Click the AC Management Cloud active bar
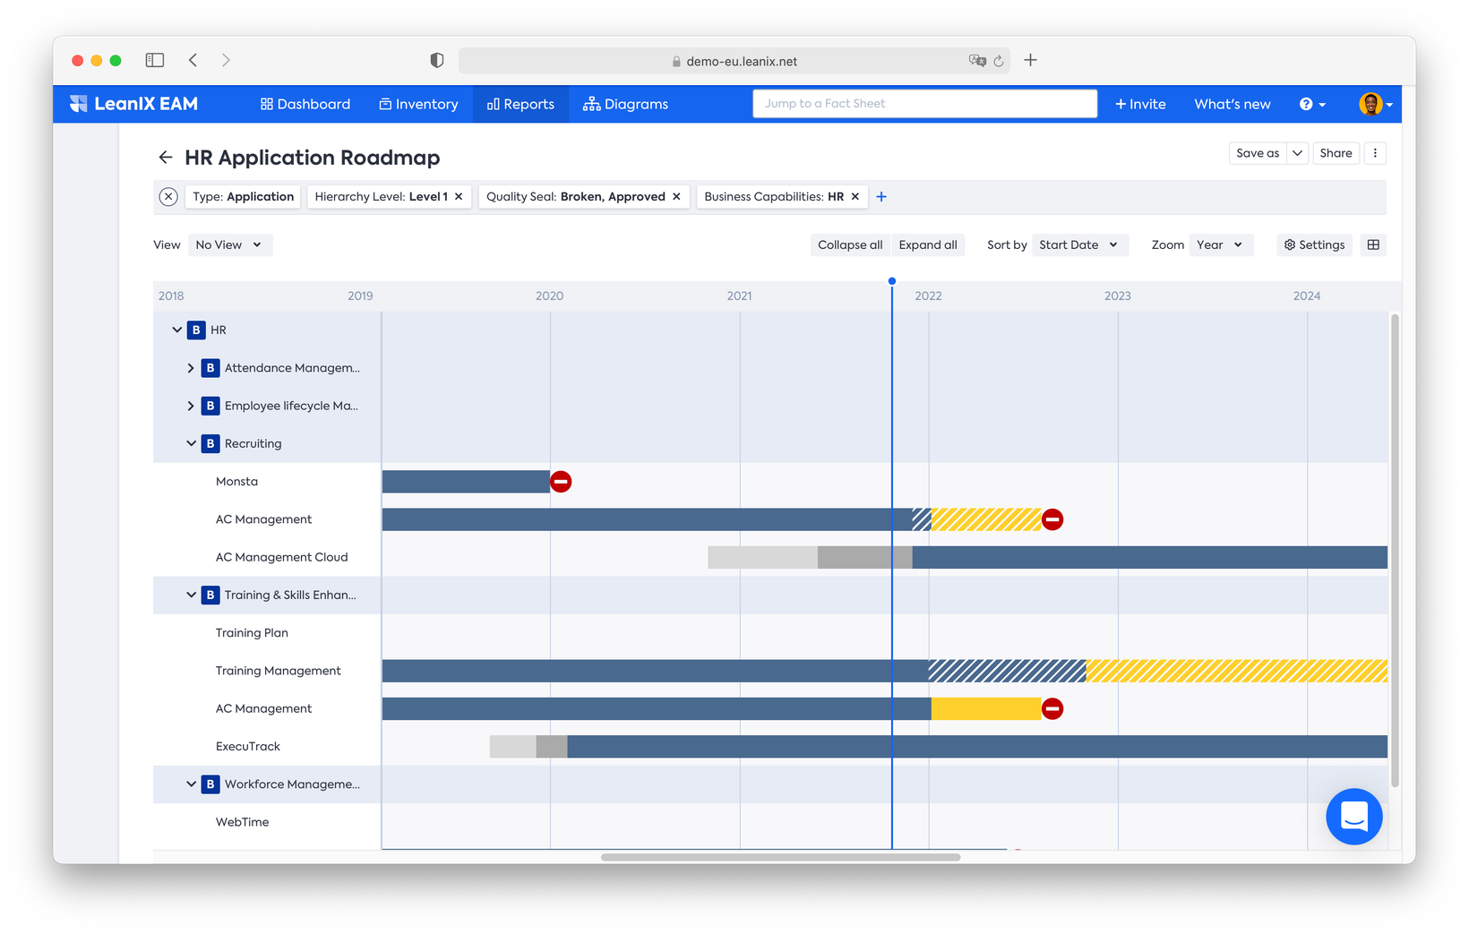 tap(1149, 558)
